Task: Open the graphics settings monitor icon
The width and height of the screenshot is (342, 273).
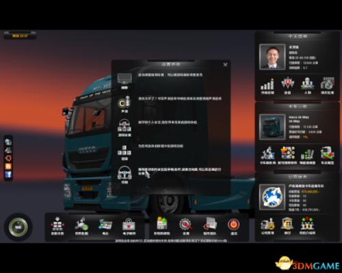Action: point(124,79)
